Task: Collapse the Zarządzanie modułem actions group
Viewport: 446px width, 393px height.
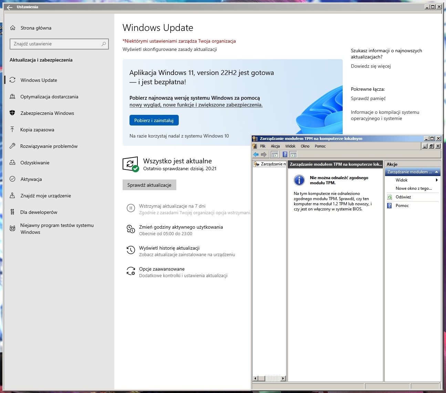Action: 437,172
